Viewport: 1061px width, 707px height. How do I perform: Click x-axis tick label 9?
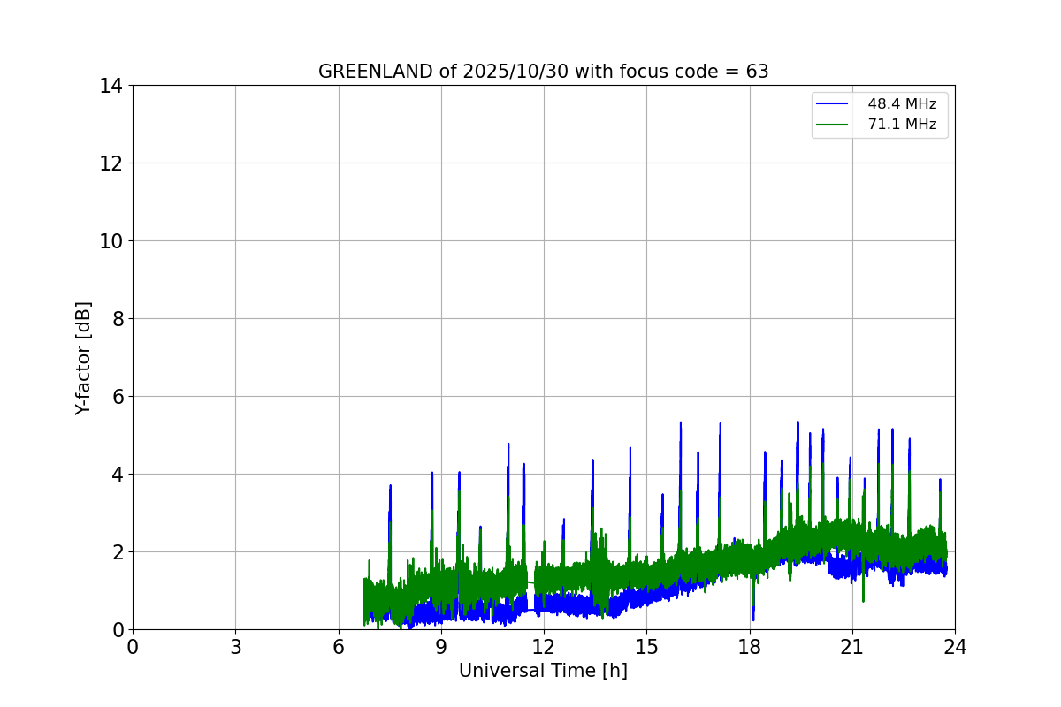point(441,647)
